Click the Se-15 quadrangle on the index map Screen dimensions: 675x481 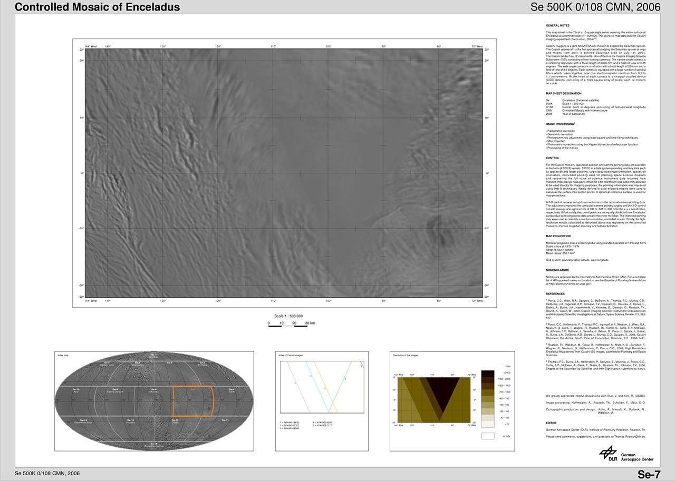(154, 446)
